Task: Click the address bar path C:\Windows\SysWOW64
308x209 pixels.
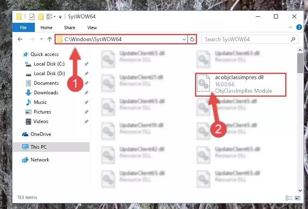Action: (x=93, y=39)
